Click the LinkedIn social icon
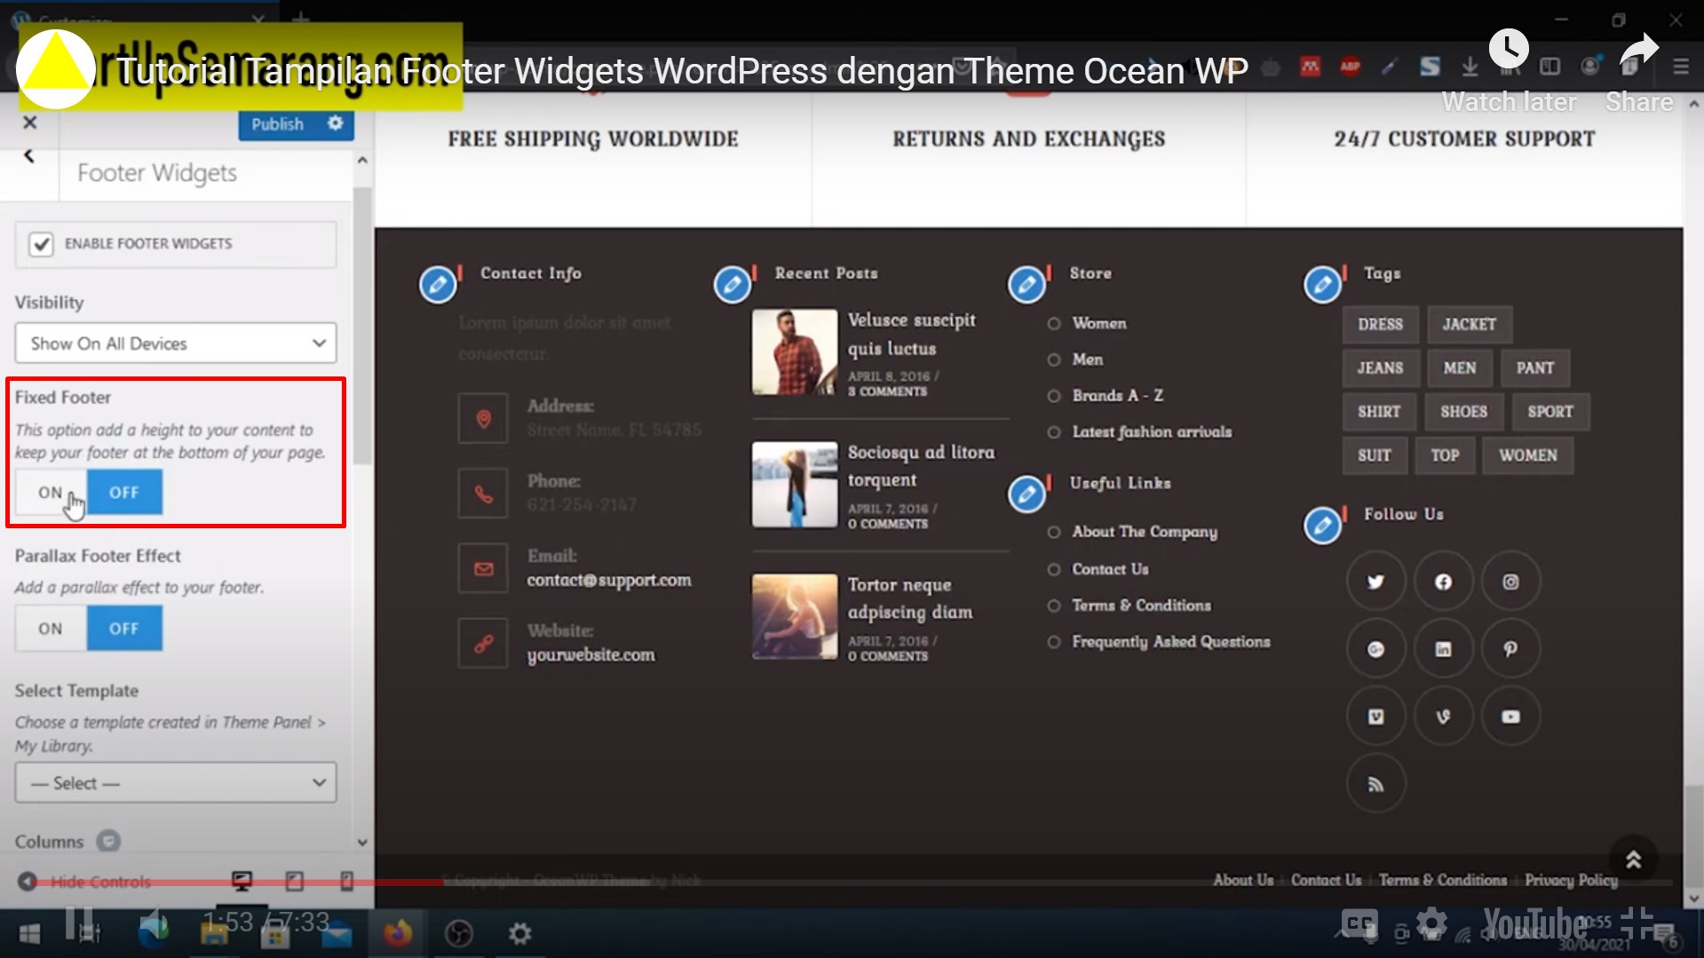This screenshot has width=1704, height=958. [1443, 650]
